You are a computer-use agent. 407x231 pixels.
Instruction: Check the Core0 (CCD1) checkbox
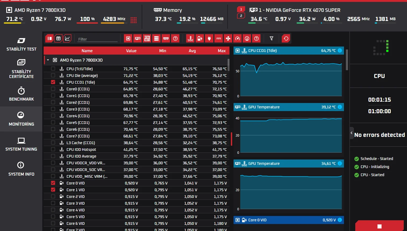pyautogui.click(x=53, y=89)
